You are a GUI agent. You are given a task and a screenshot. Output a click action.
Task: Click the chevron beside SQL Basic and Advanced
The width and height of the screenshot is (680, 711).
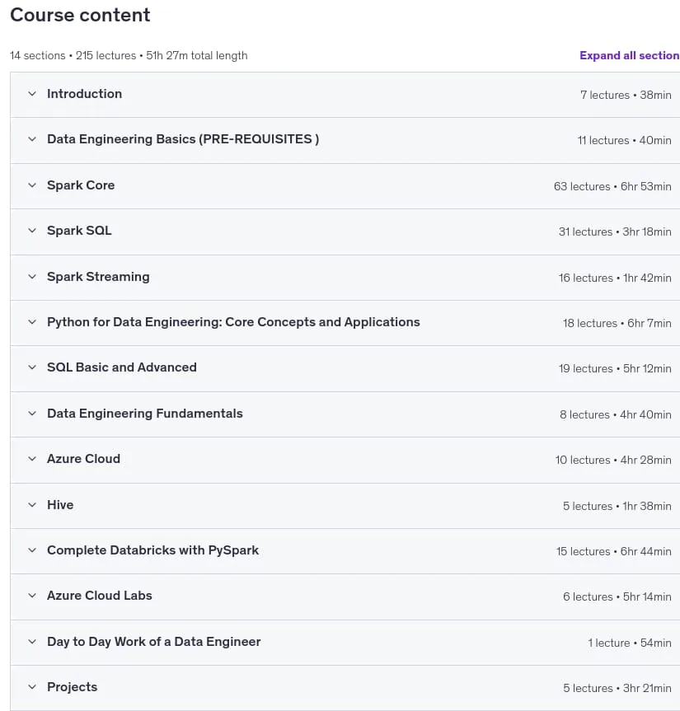coord(32,367)
